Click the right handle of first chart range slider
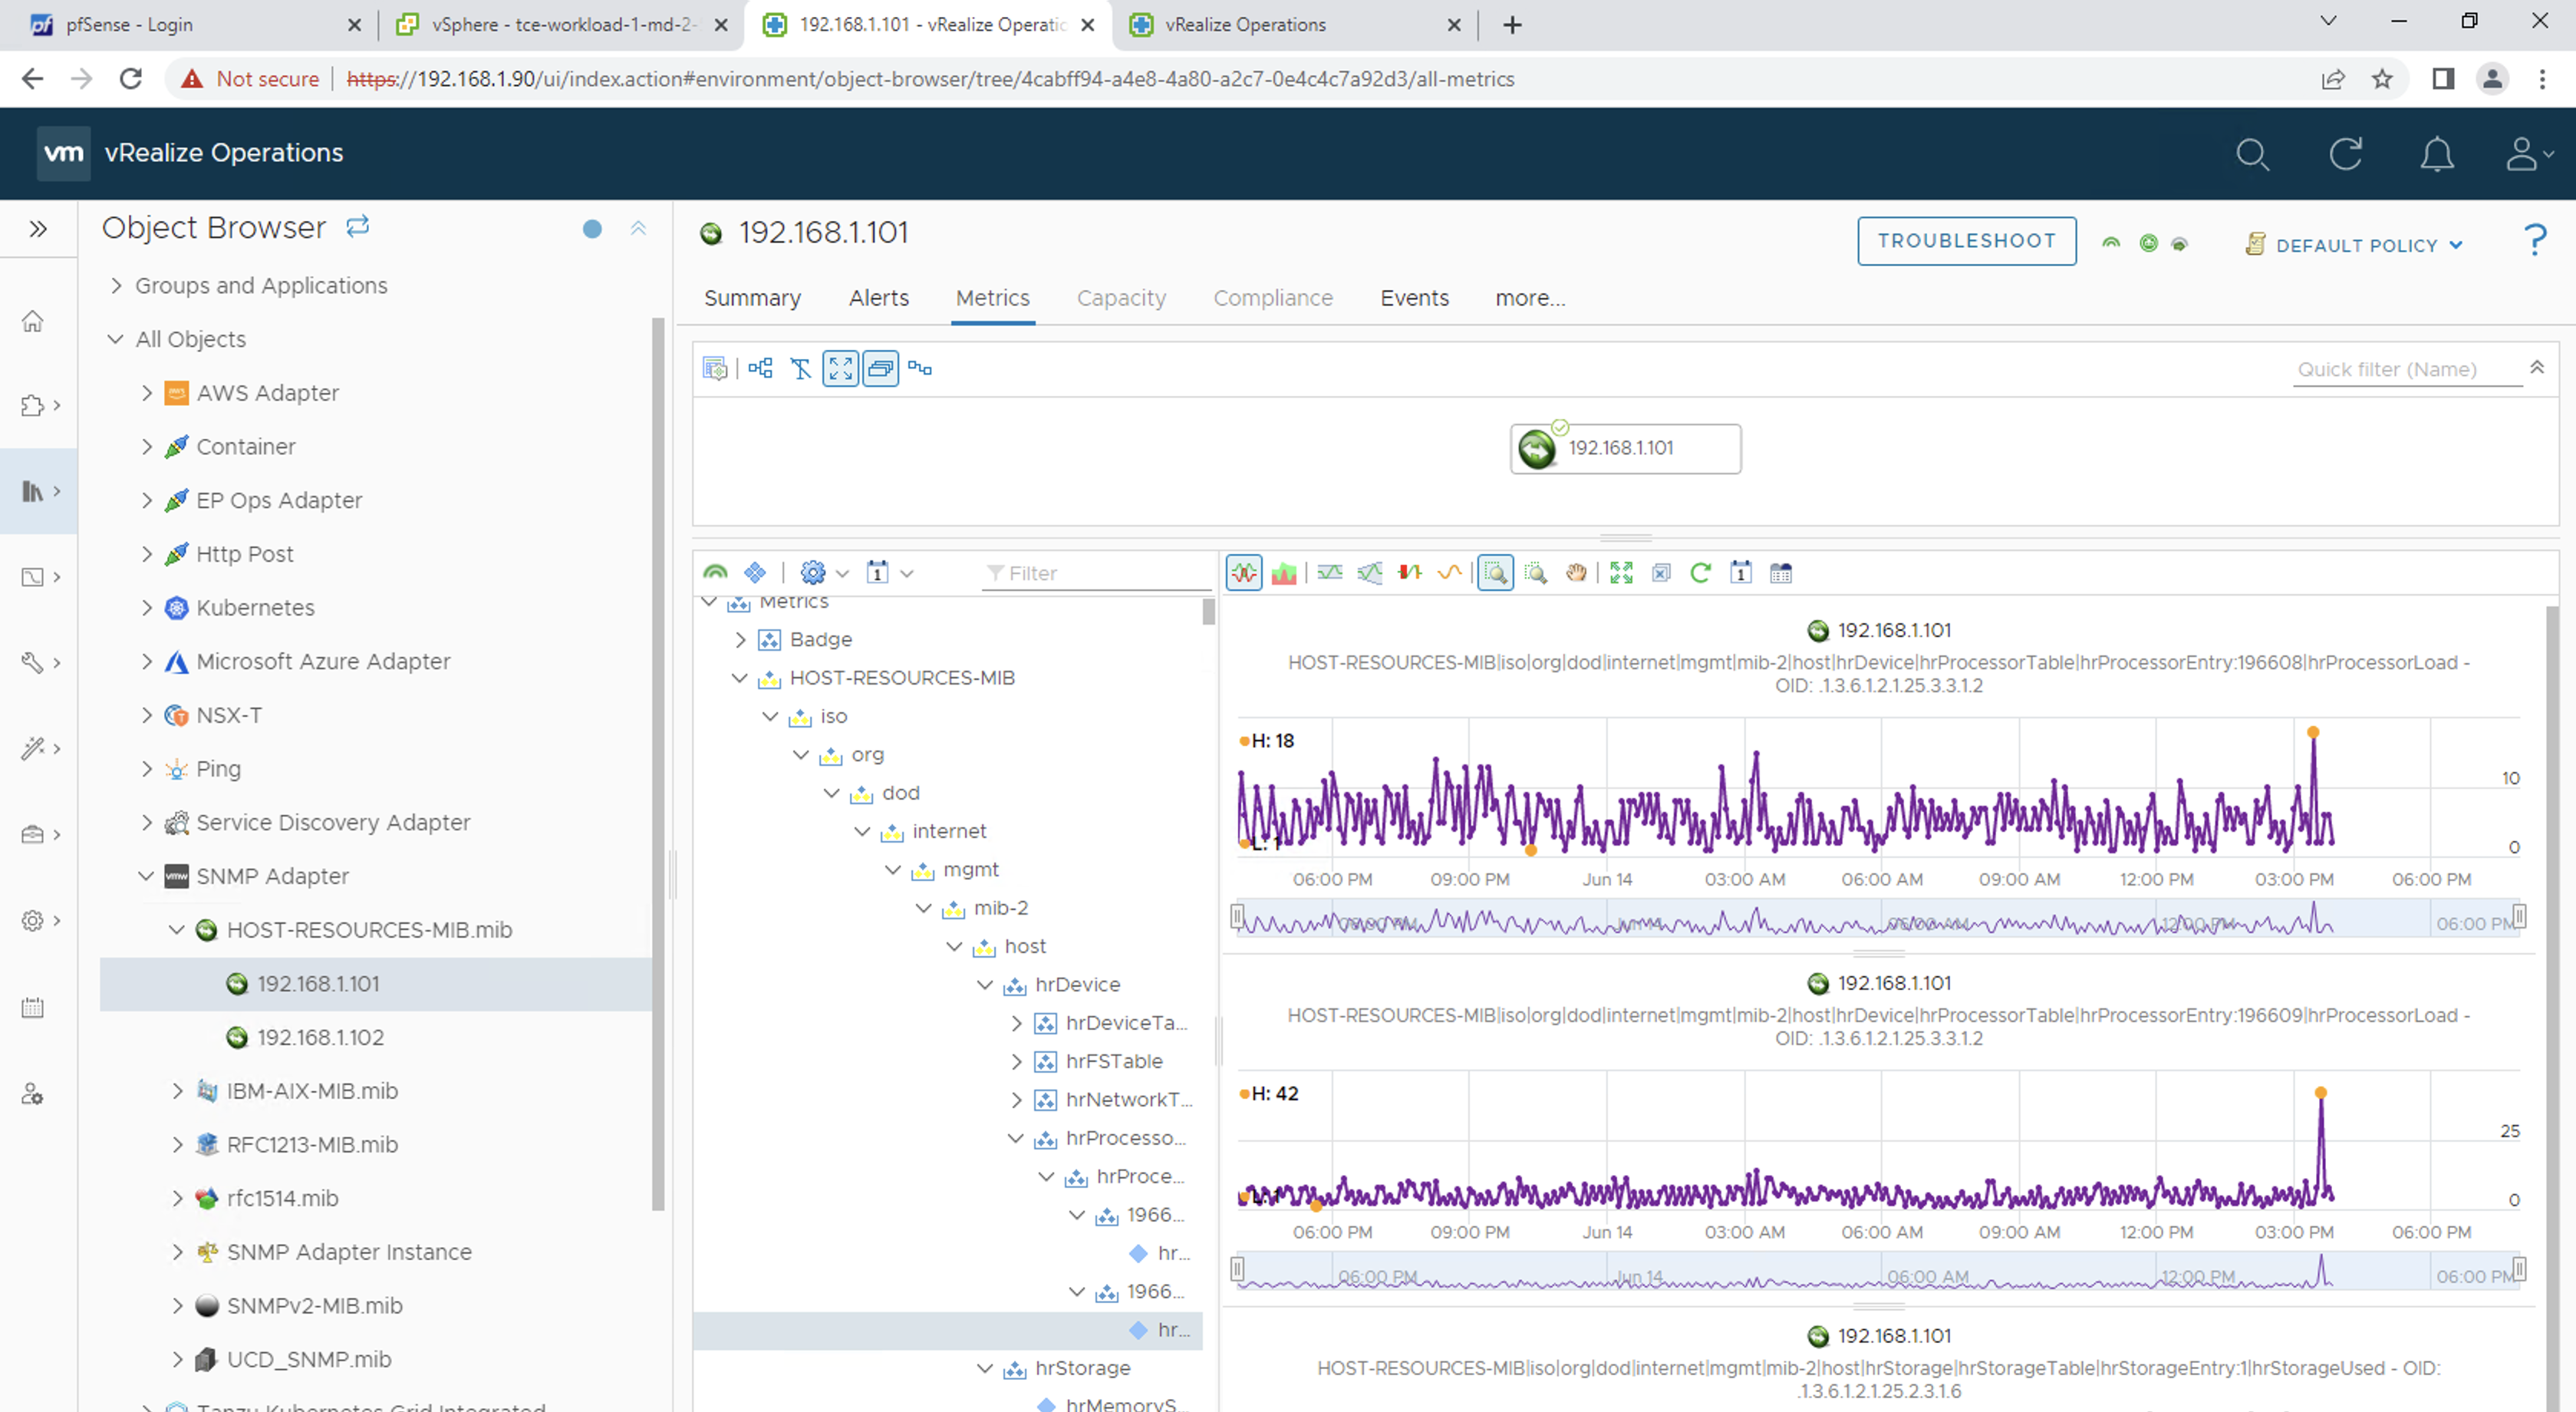 coord(2519,916)
